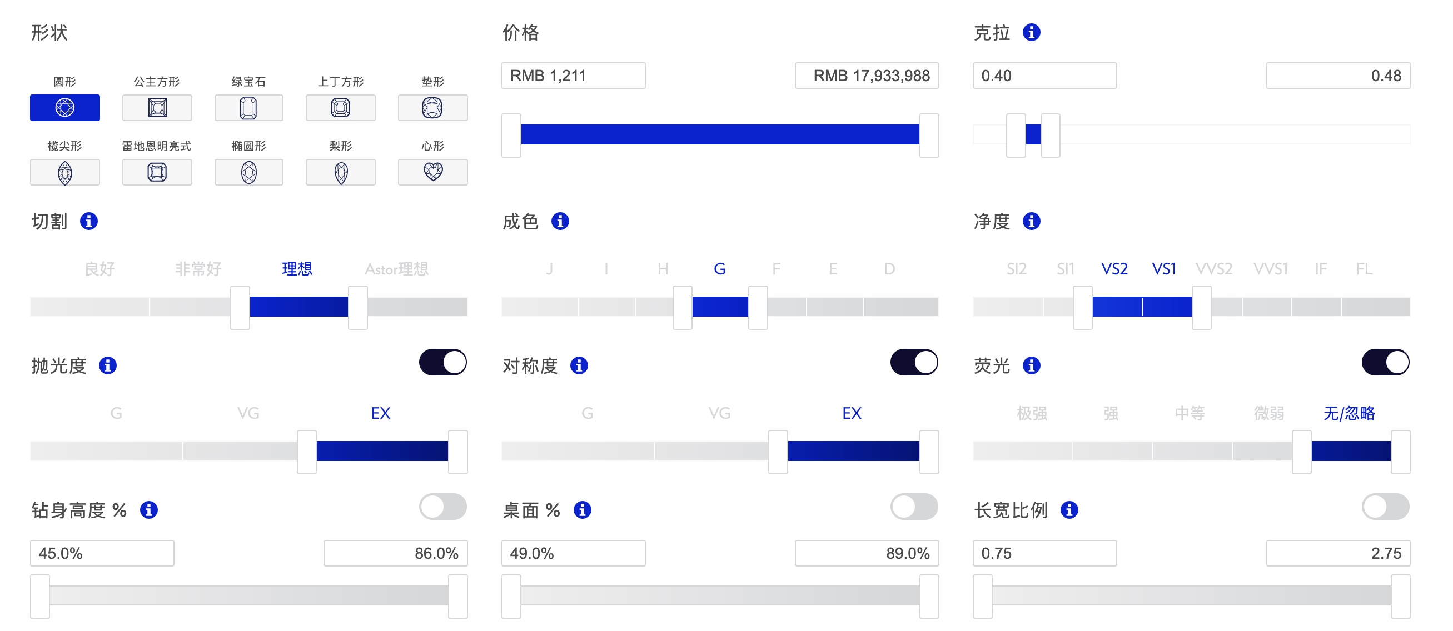Click the maximum carat field showing 0.48
Viewport: 1453px width, 631px height.
coord(1337,76)
